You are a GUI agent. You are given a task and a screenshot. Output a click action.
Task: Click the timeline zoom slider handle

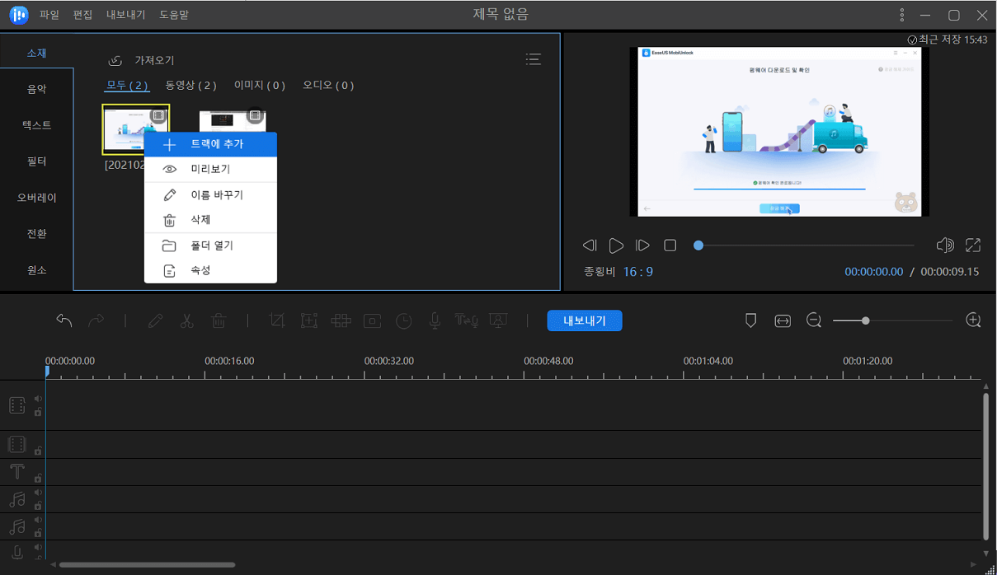865,320
